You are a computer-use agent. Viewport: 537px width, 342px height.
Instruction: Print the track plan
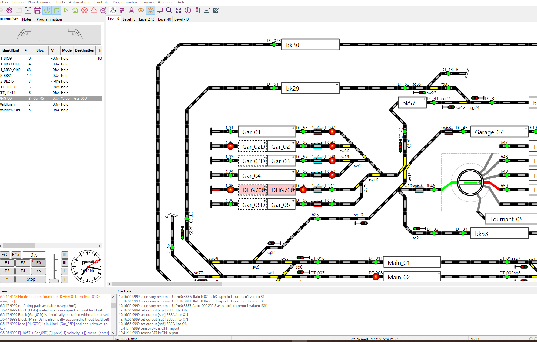tap(38, 10)
